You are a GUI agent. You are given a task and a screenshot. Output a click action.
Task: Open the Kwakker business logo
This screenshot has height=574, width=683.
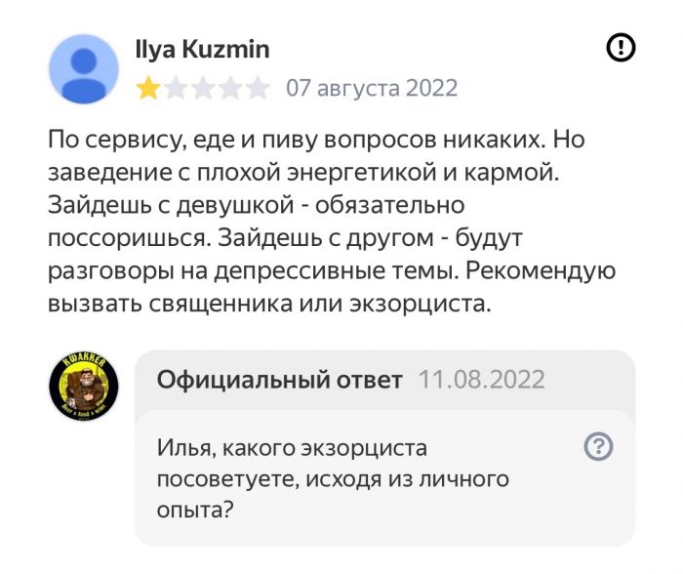pyautogui.click(x=84, y=389)
